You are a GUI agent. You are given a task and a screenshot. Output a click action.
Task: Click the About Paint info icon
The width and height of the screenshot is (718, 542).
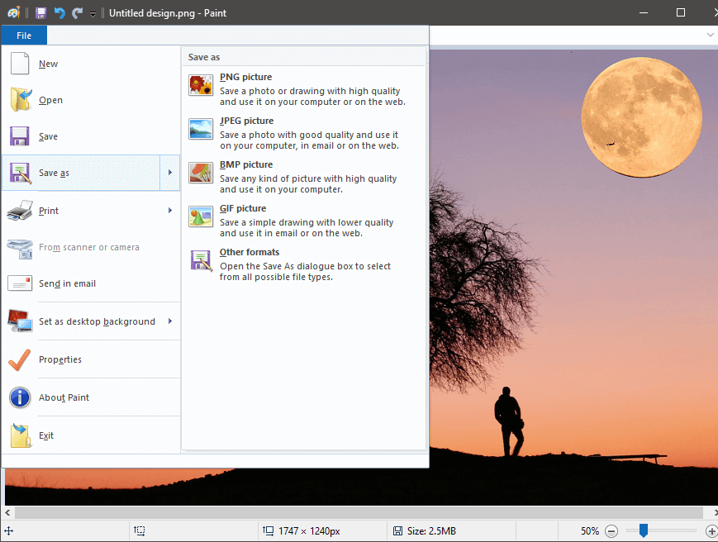tap(20, 397)
